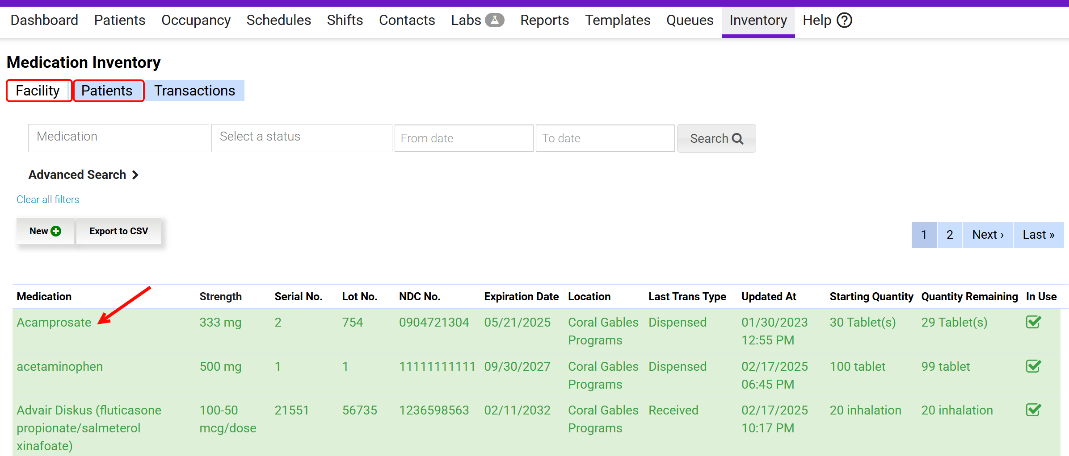1069x456 pixels.
Task: Click the Export to CSV button
Action: coord(118,231)
